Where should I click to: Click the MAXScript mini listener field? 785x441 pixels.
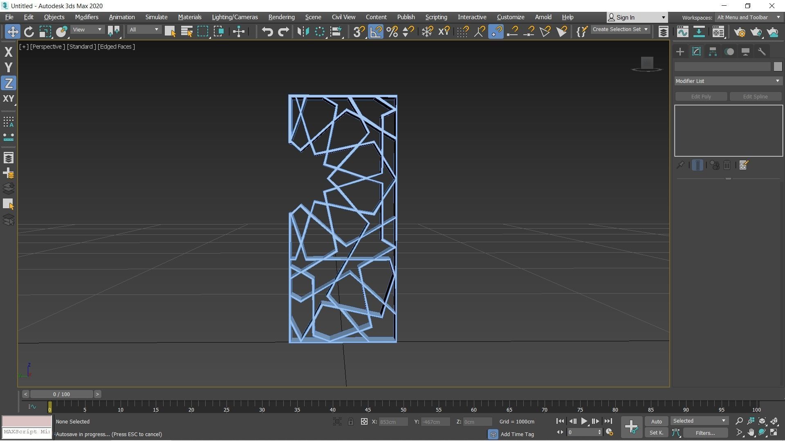click(x=27, y=432)
